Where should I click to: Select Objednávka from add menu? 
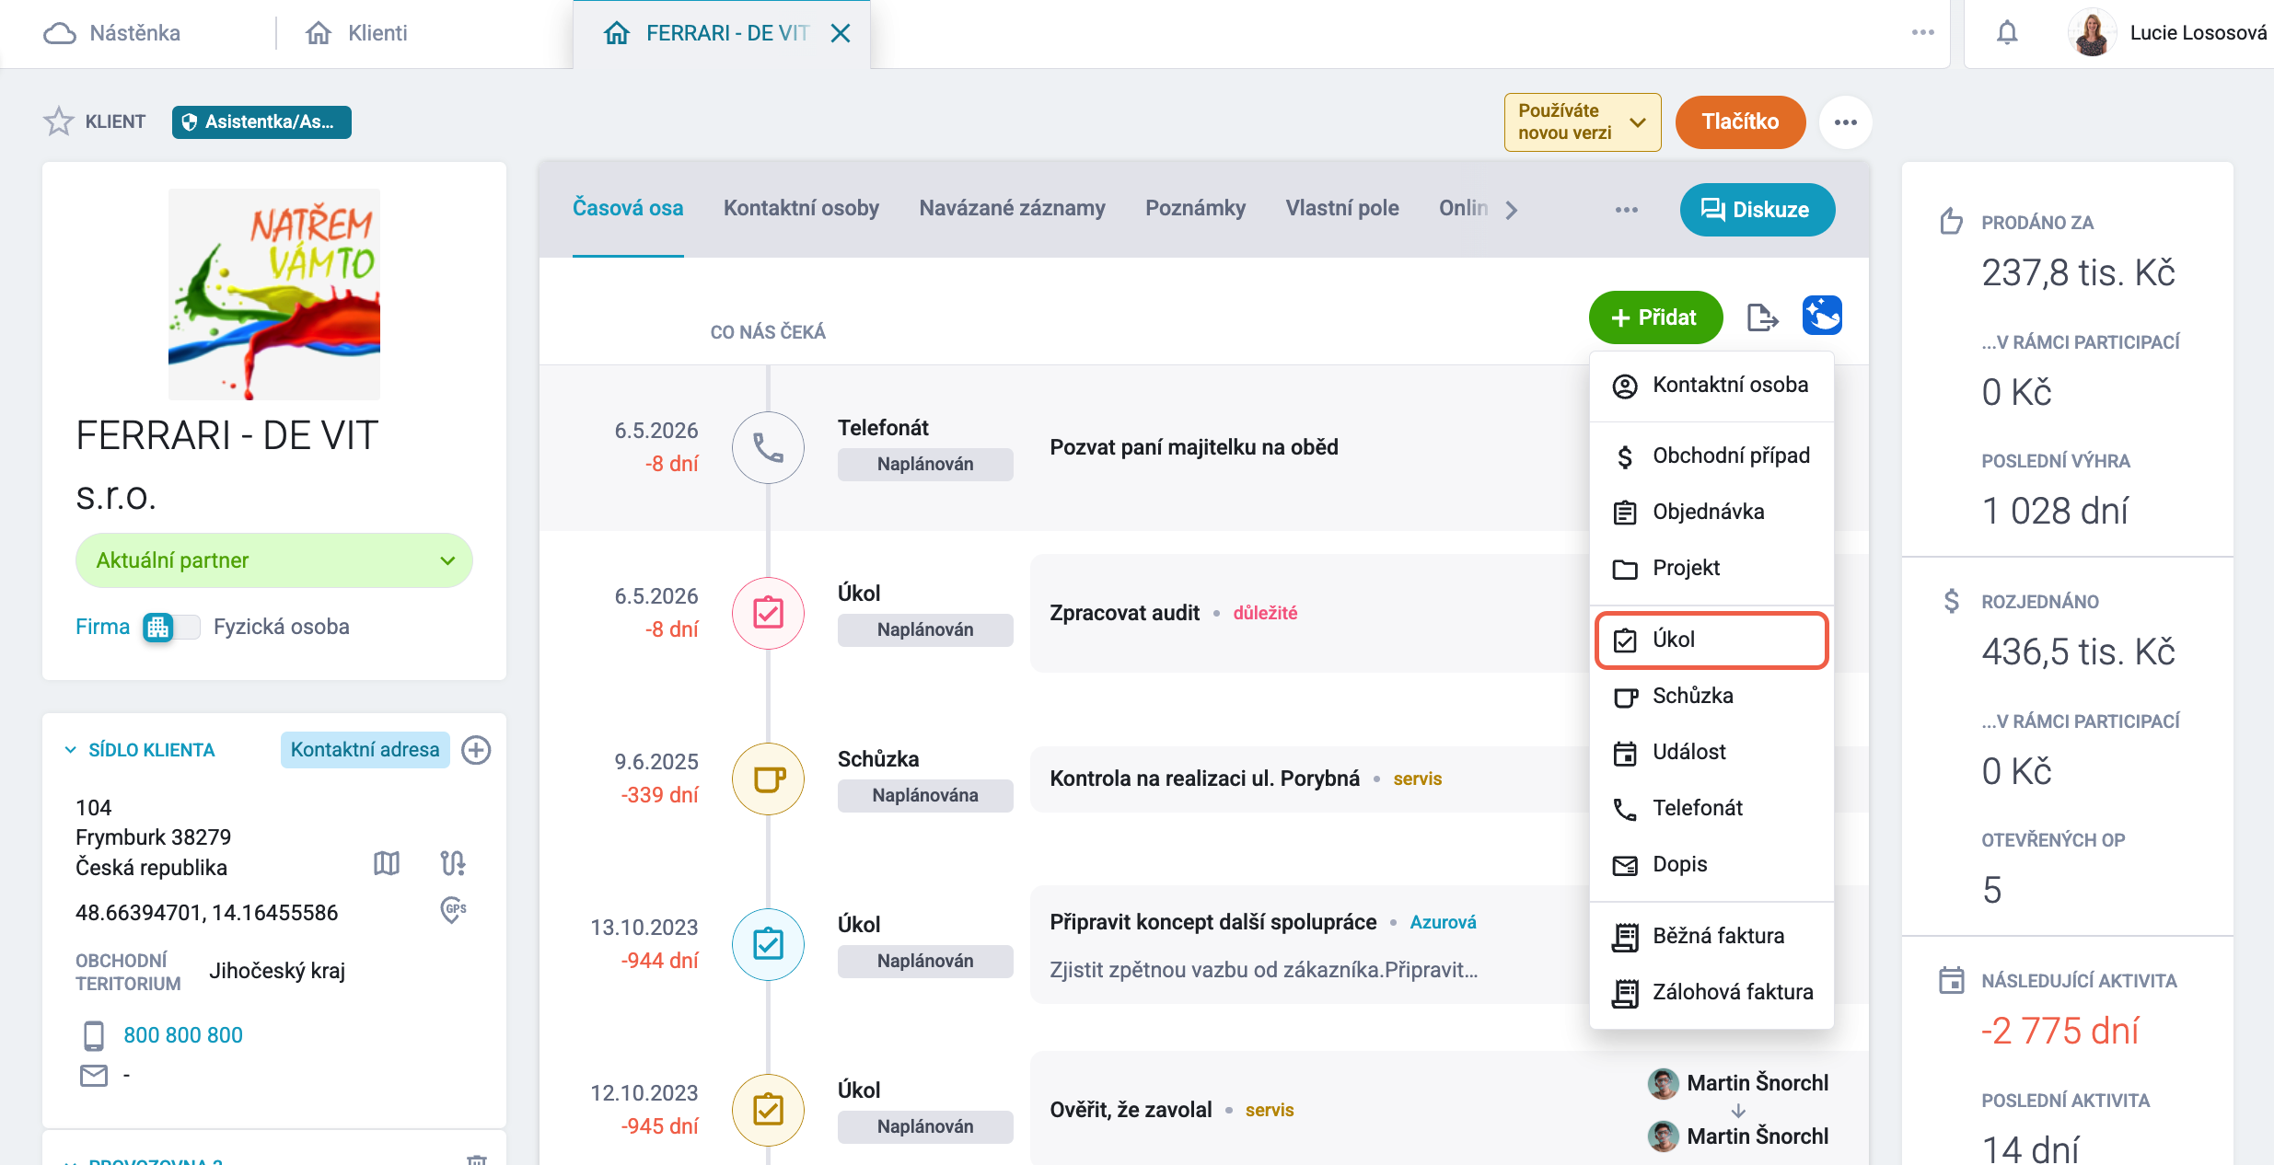1711,513
